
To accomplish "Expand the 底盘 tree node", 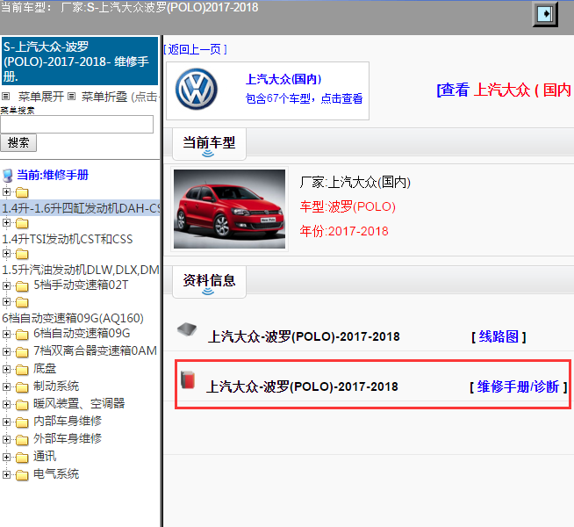I will click(x=6, y=369).
